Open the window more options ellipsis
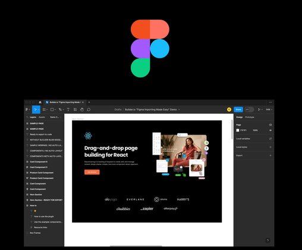The image size is (302, 250). (270, 102)
